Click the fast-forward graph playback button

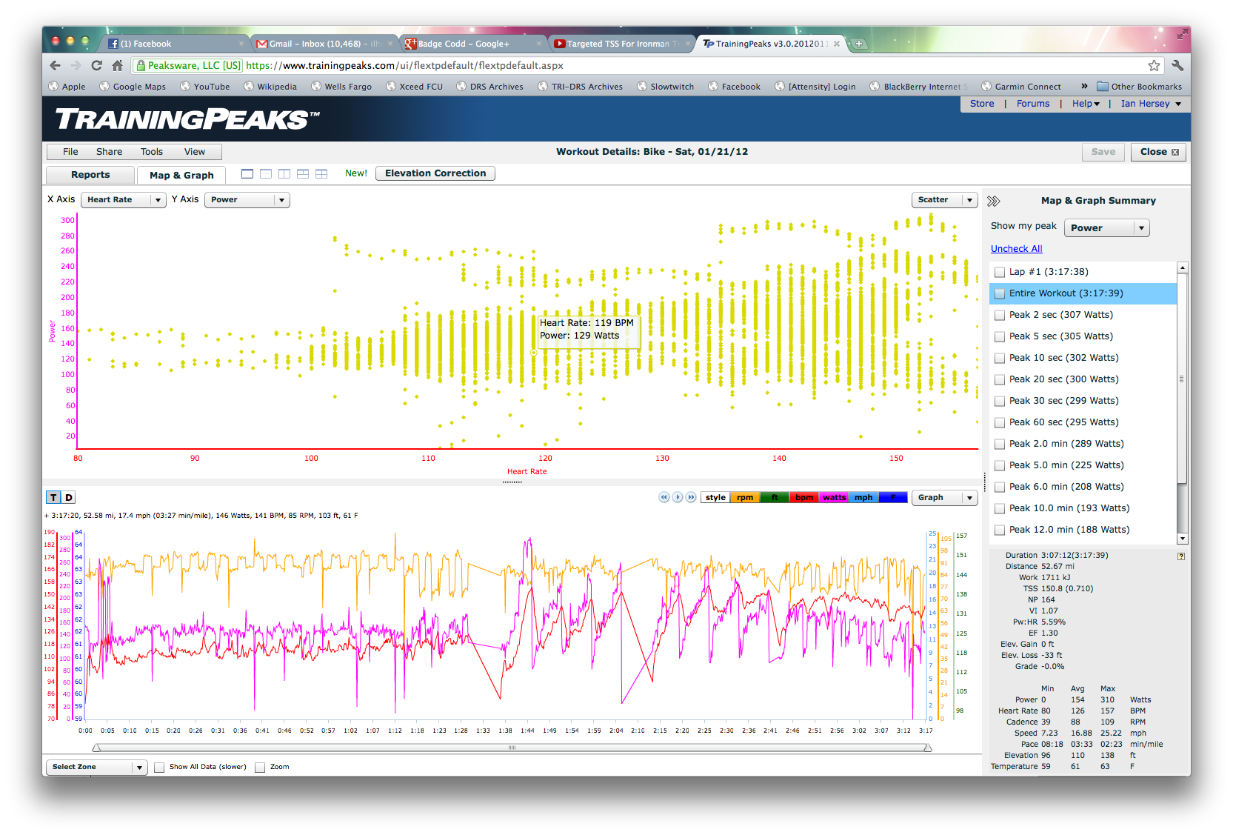(691, 497)
